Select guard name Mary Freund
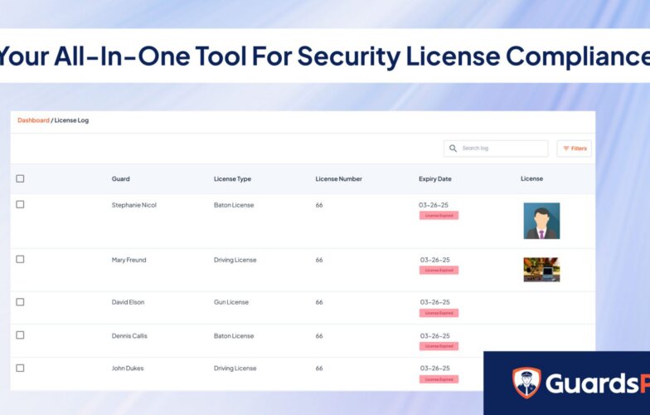 pos(129,260)
